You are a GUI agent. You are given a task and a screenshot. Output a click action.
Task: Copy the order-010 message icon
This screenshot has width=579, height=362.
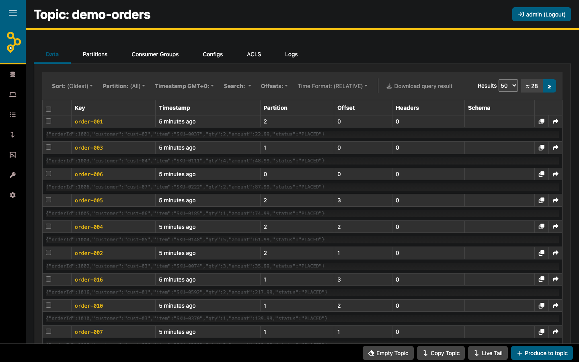(x=542, y=306)
